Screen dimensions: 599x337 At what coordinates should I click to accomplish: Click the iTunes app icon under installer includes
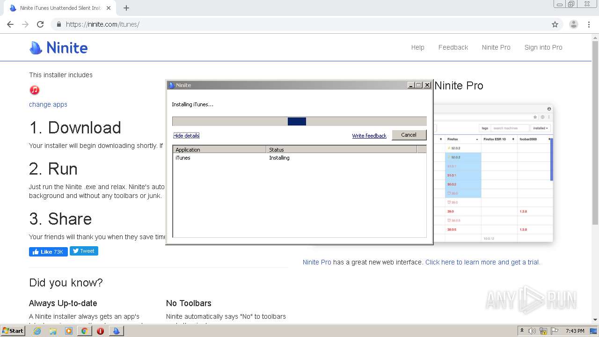click(34, 90)
